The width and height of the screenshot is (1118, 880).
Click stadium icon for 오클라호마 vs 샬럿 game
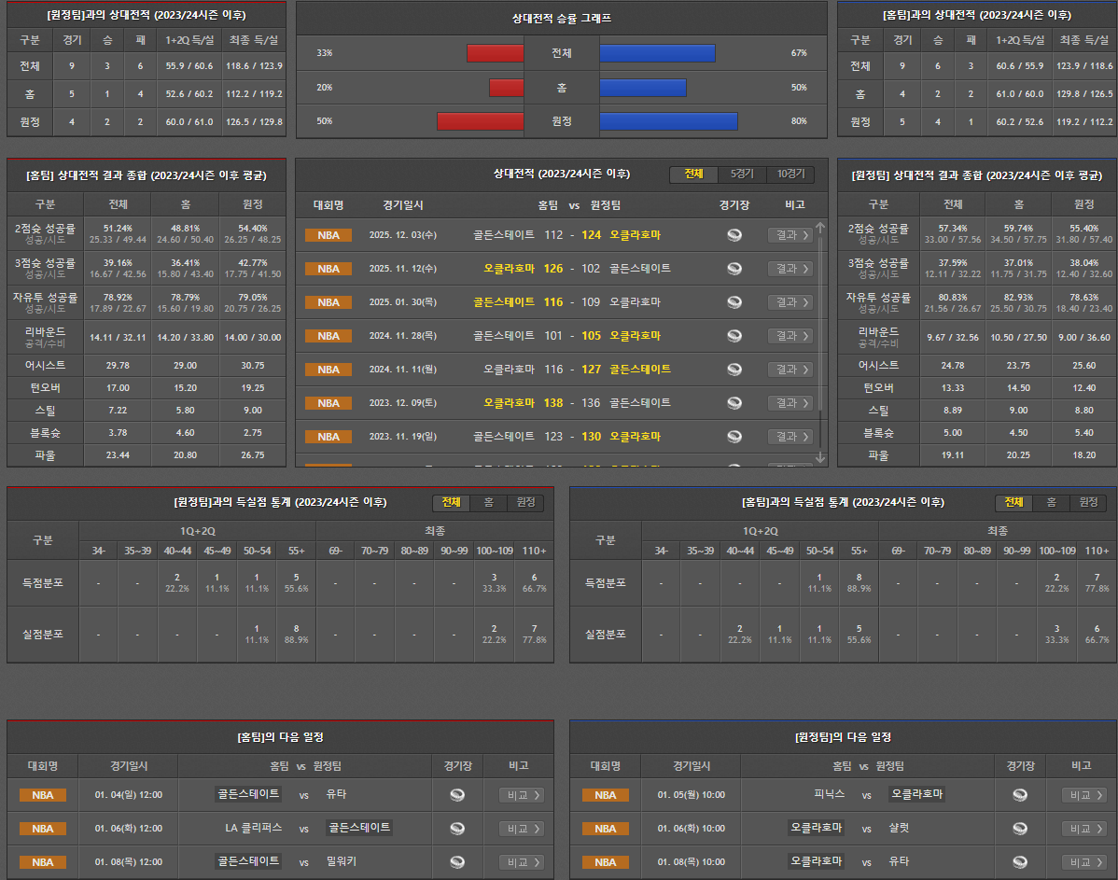click(1020, 829)
